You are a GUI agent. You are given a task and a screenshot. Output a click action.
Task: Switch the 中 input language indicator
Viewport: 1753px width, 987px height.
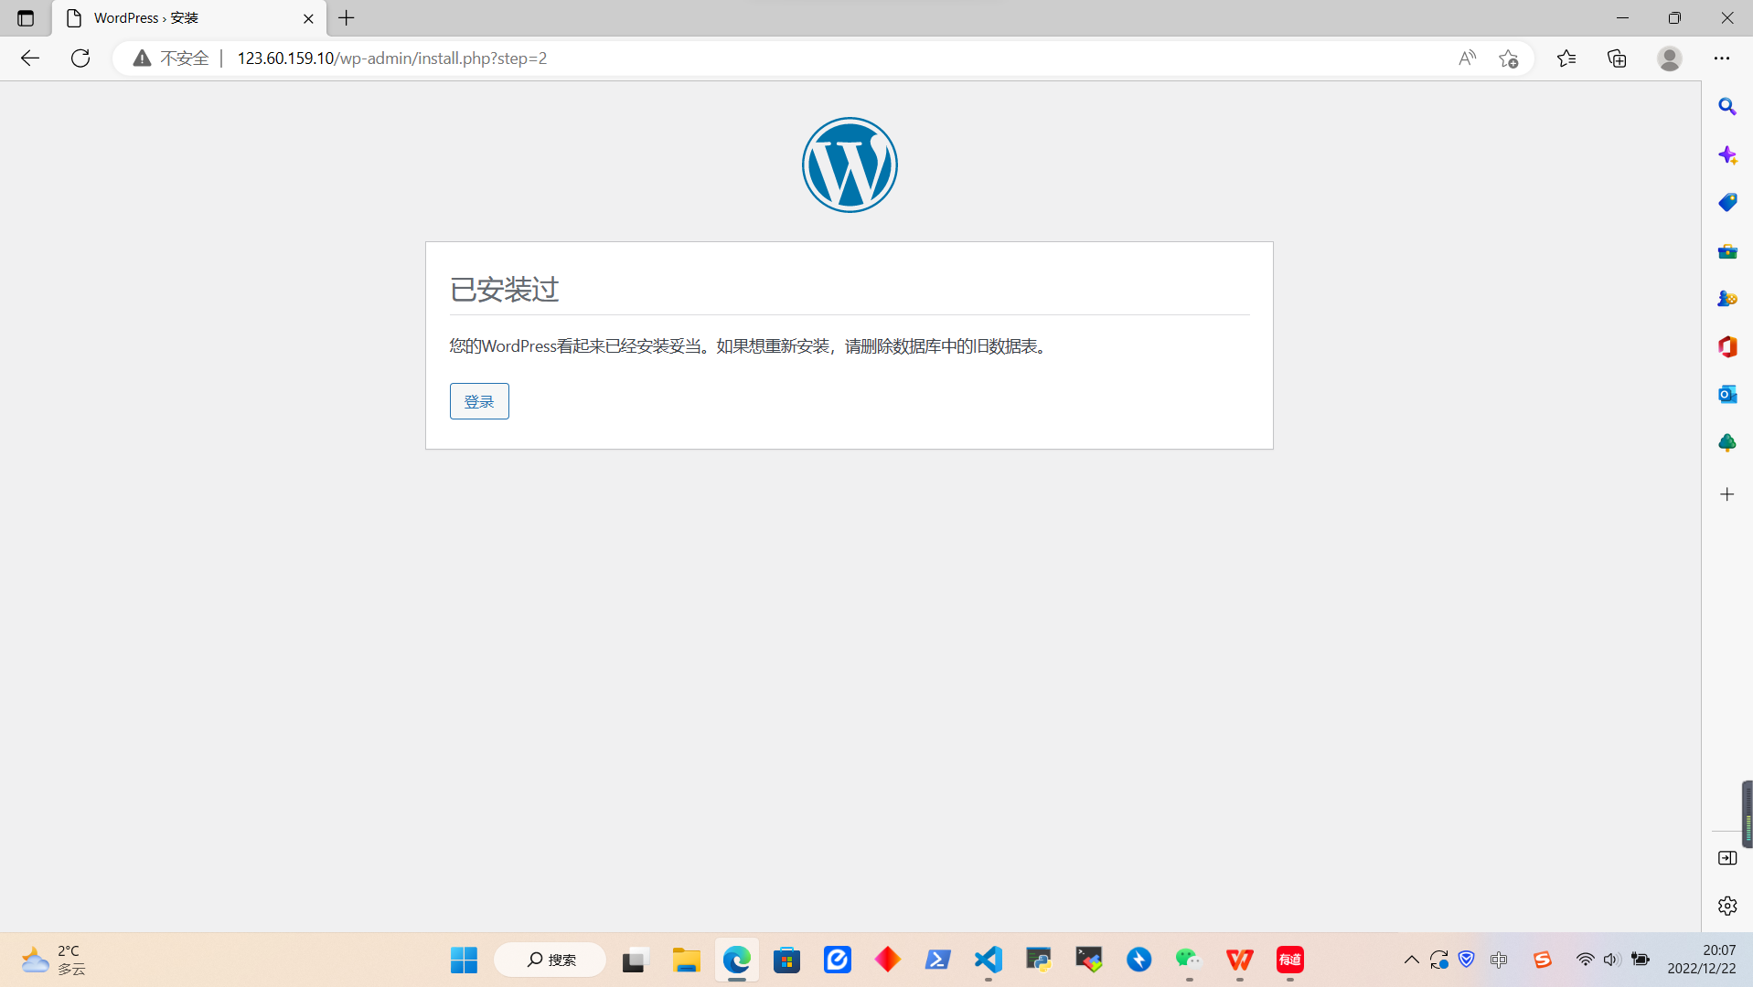point(1499,960)
